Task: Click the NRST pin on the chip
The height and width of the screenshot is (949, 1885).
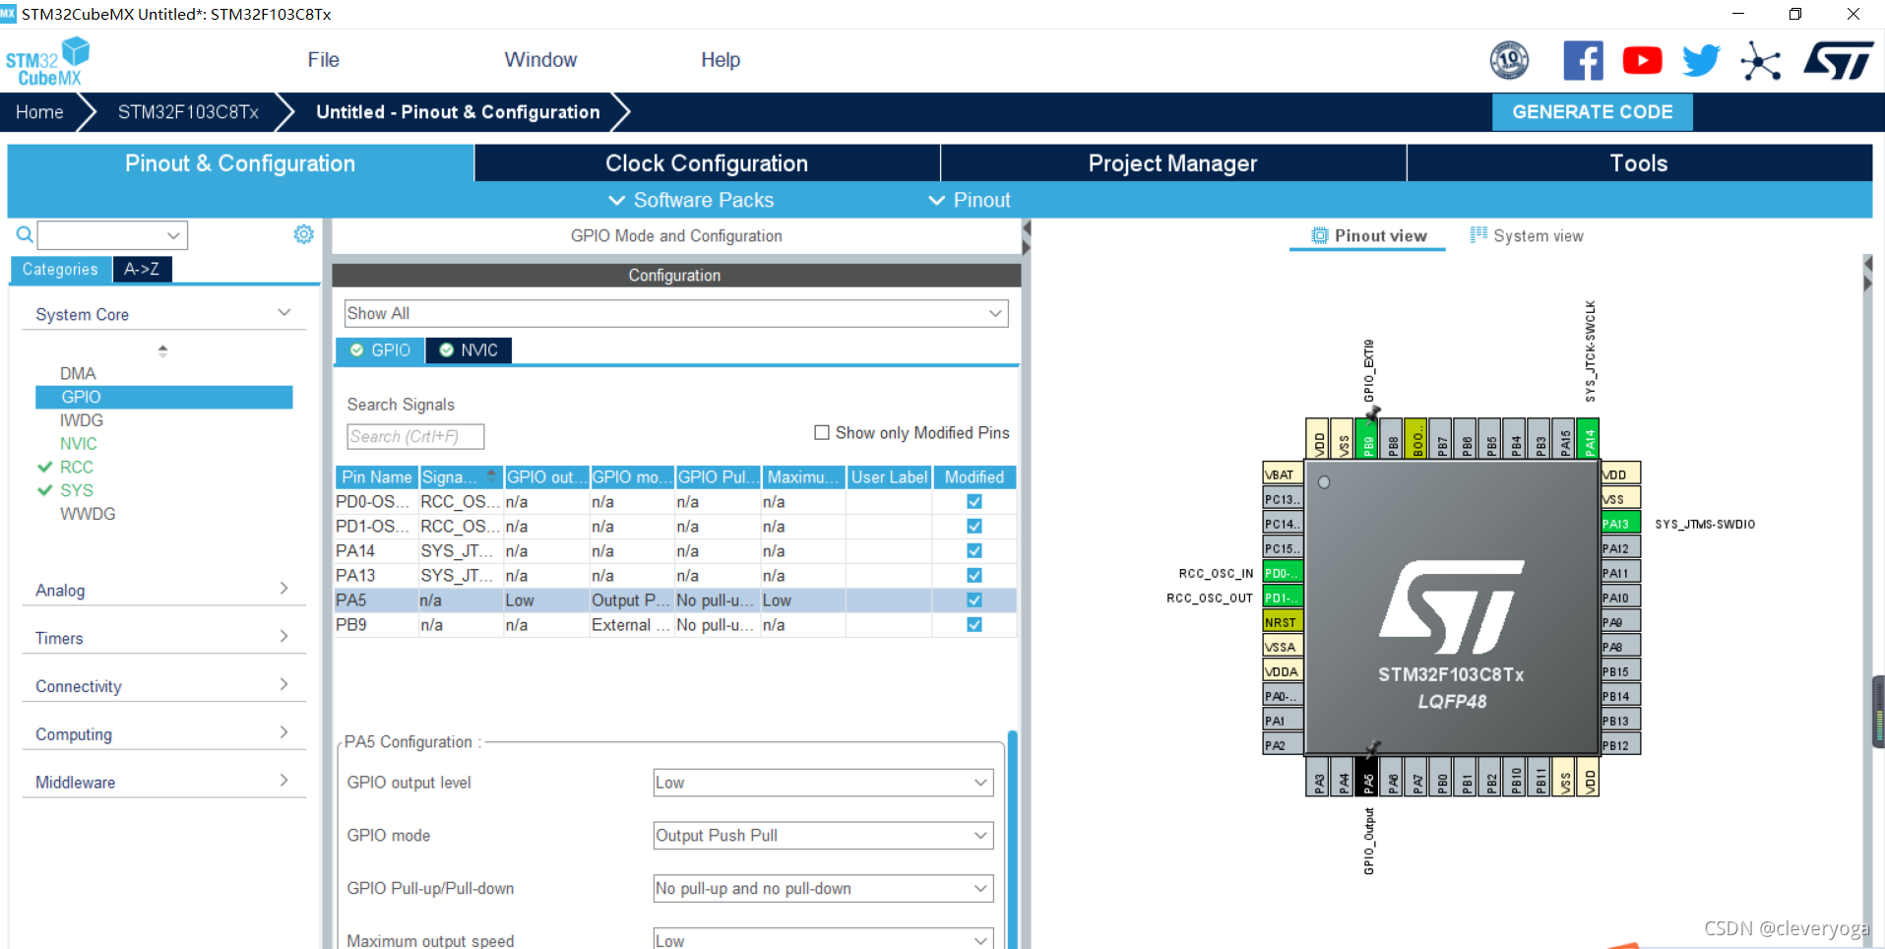Action: (1283, 622)
